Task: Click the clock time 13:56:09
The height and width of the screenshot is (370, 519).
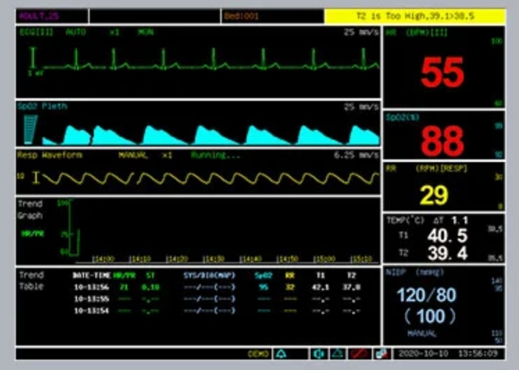Action: coord(478,353)
